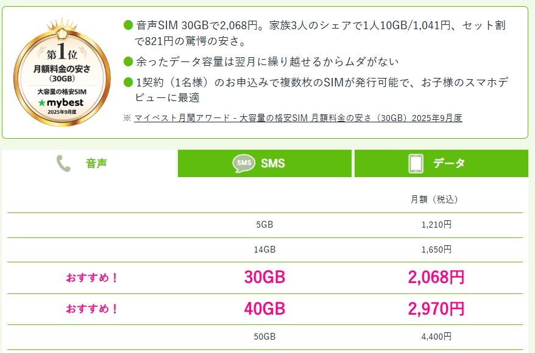This screenshot has width=535, height=353.
Task: Click the 2,970円 price
Action: (436, 309)
